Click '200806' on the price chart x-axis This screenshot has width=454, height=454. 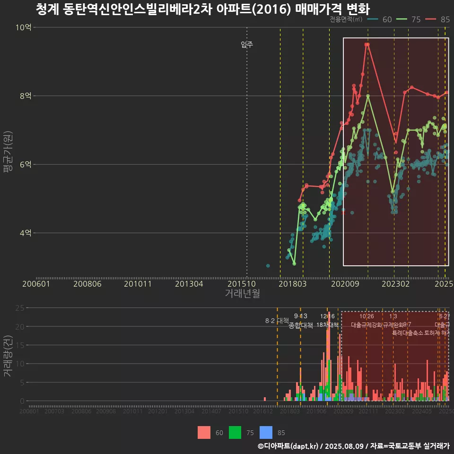point(87,284)
